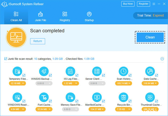
Task: Click the Thumbnail Cache grid icon
Action: [150, 97]
